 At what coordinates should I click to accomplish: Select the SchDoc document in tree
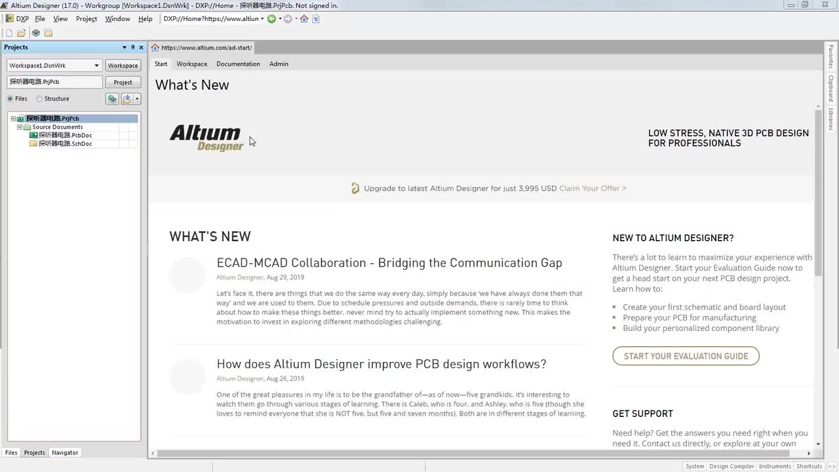(65, 144)
